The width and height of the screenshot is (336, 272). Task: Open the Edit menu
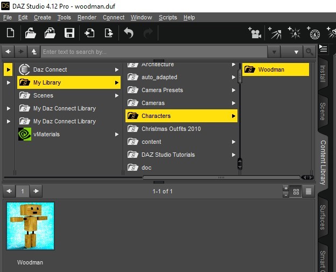[x=23, y=17]
